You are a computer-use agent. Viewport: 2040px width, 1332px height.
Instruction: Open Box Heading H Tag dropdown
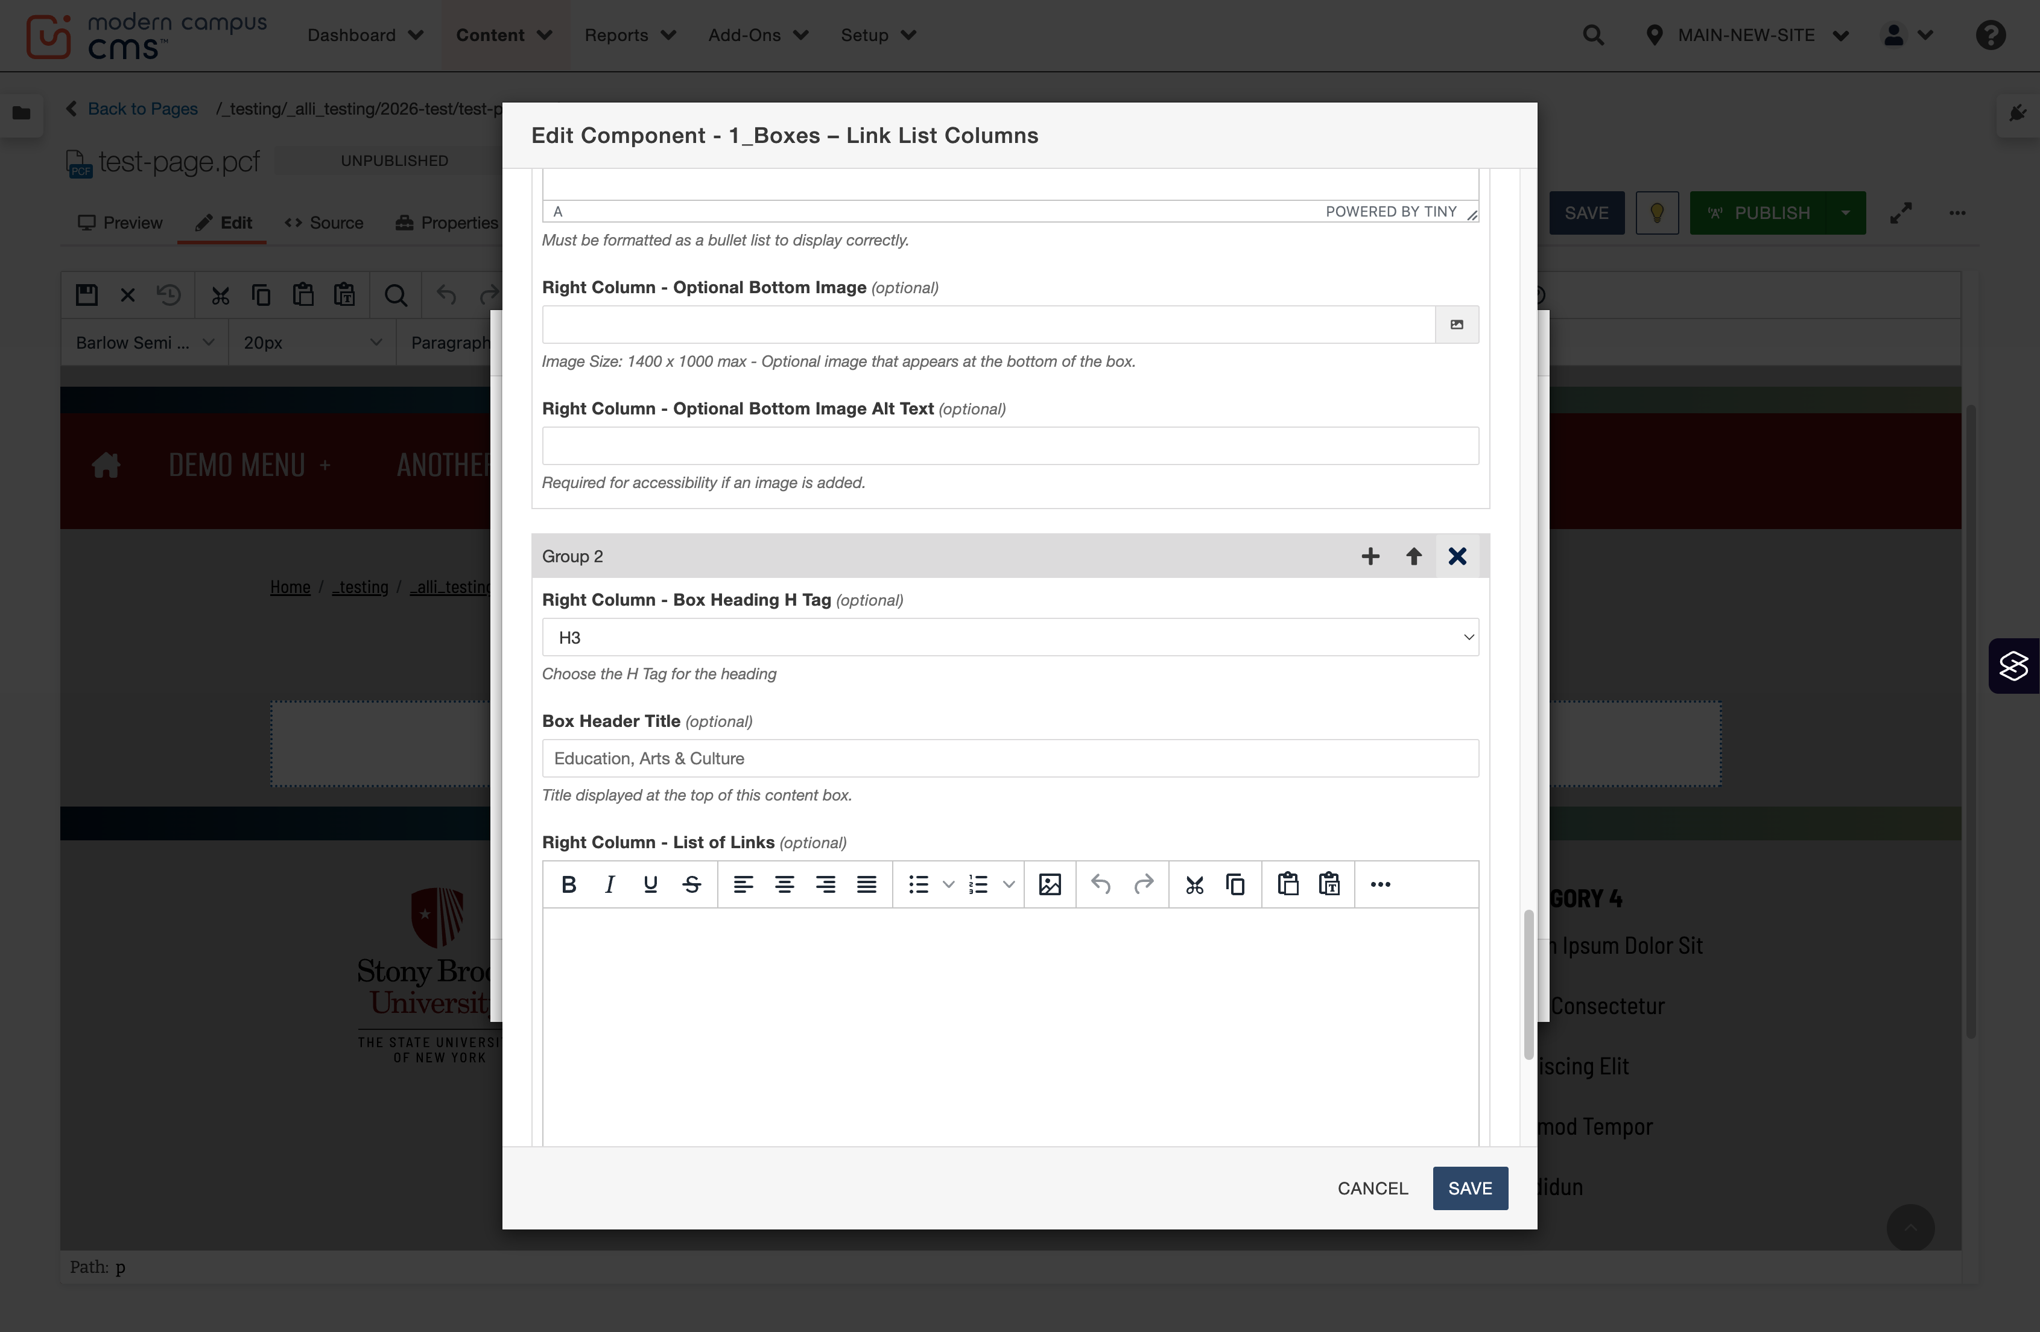1010,638
